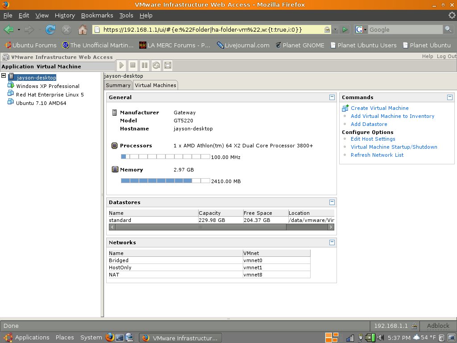Click the Log Out link
The width and height of the screenshot is (457, 343).
coord(446,56)
